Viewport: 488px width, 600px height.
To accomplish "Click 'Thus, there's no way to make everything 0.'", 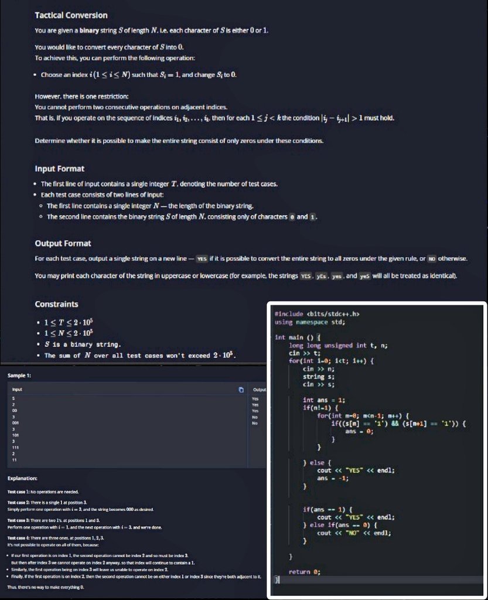I will click(46, 587).
